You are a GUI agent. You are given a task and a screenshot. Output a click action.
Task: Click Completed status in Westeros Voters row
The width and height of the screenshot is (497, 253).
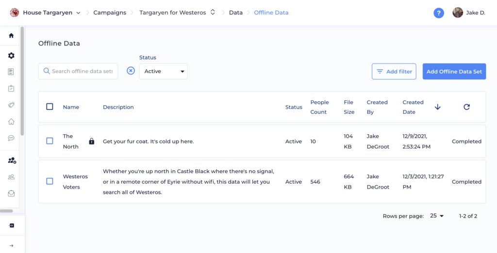click(x=466, y=182)
